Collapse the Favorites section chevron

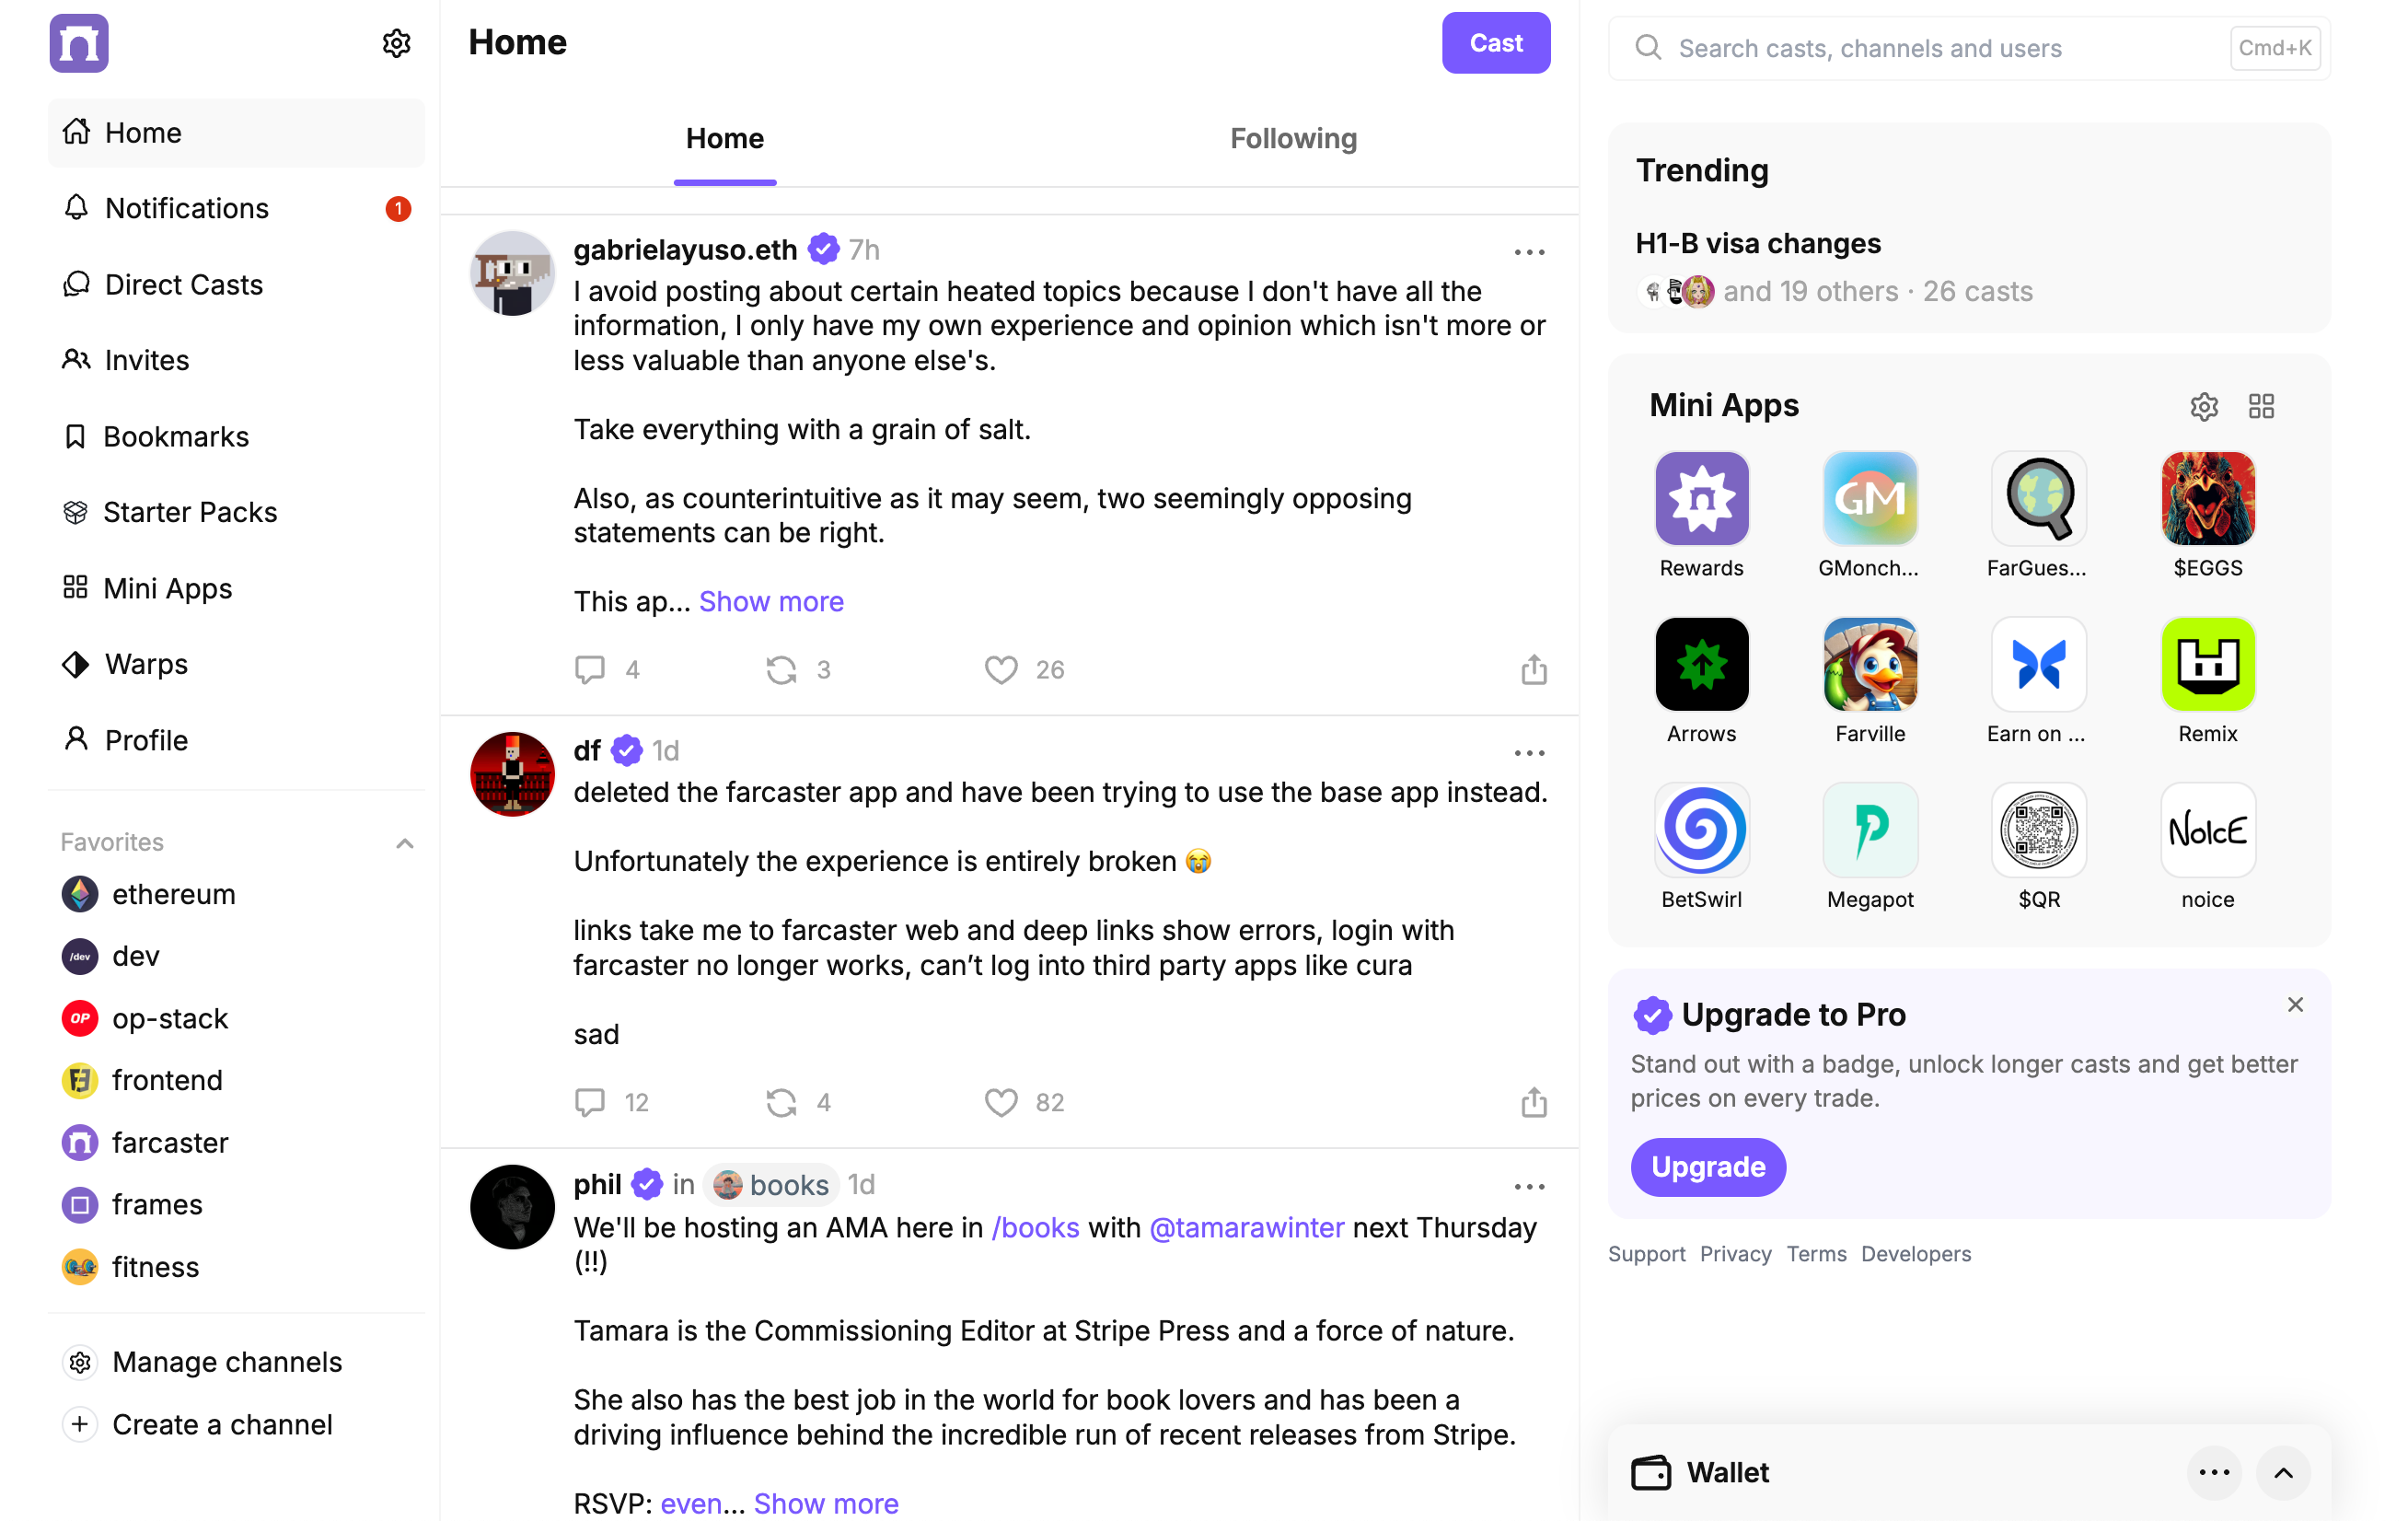click(x=404, y=843)
